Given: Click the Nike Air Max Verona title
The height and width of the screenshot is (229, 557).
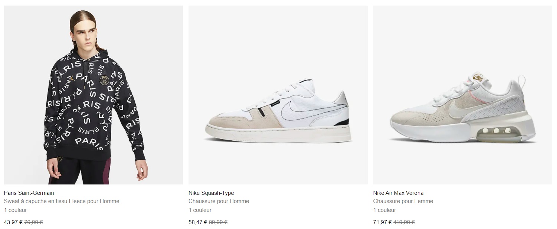Looking at the screenshot, I should pos(398,193).
